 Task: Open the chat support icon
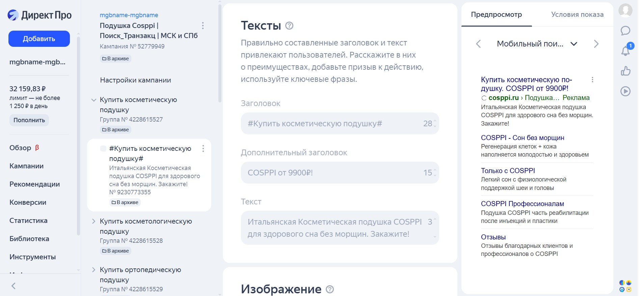point(625,31)
